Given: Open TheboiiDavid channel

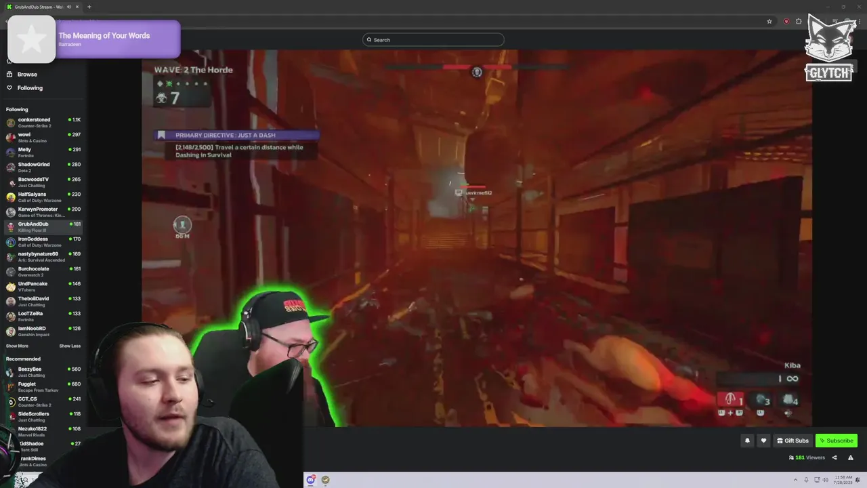Looking at the screenshot, I should click(43, 302).
